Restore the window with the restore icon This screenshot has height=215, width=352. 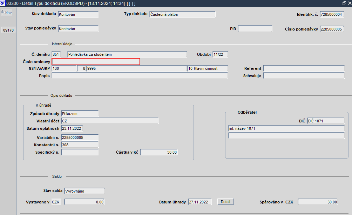(x=344, y=3)
